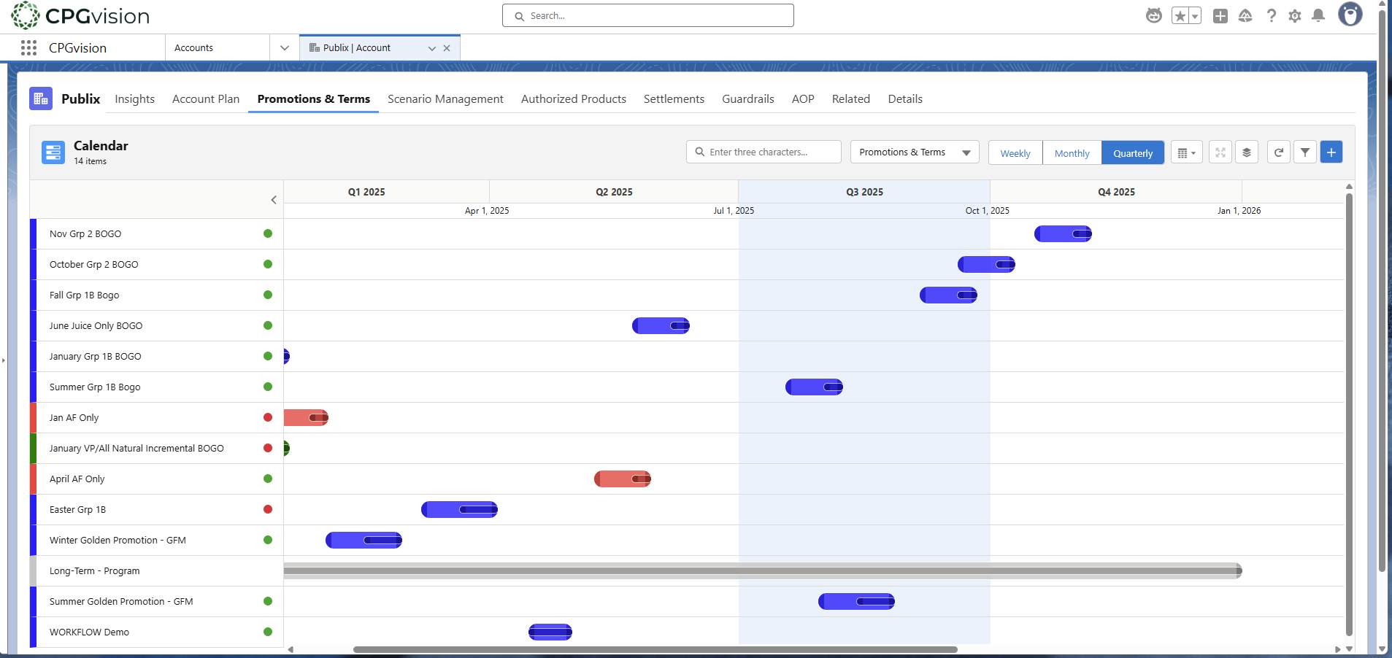Add a new promotion with the plus button
The height and width of the screenshot is (658, 1392).
pyautogui.click(x=1331, y=152)
